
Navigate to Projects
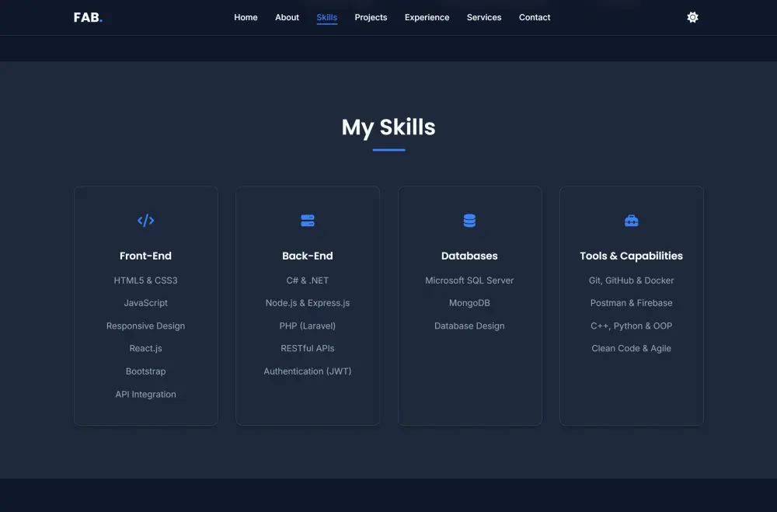pos(371,17)
